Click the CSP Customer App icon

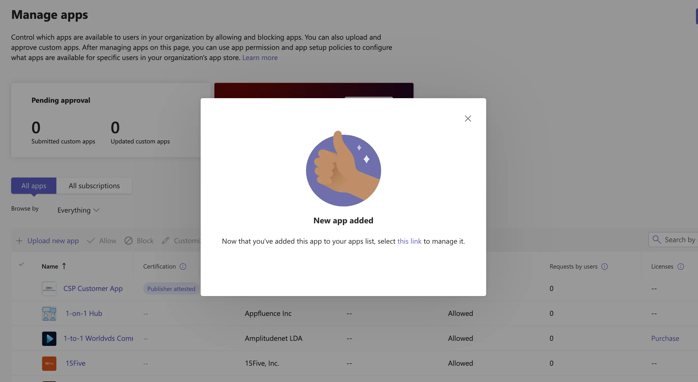(49, 288)
